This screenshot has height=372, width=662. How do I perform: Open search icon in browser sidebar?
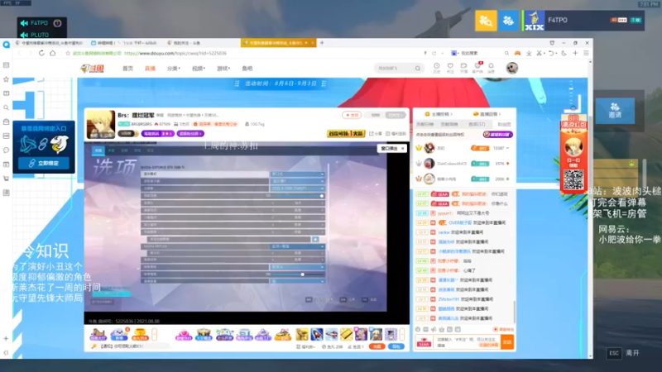pos(6,107)
